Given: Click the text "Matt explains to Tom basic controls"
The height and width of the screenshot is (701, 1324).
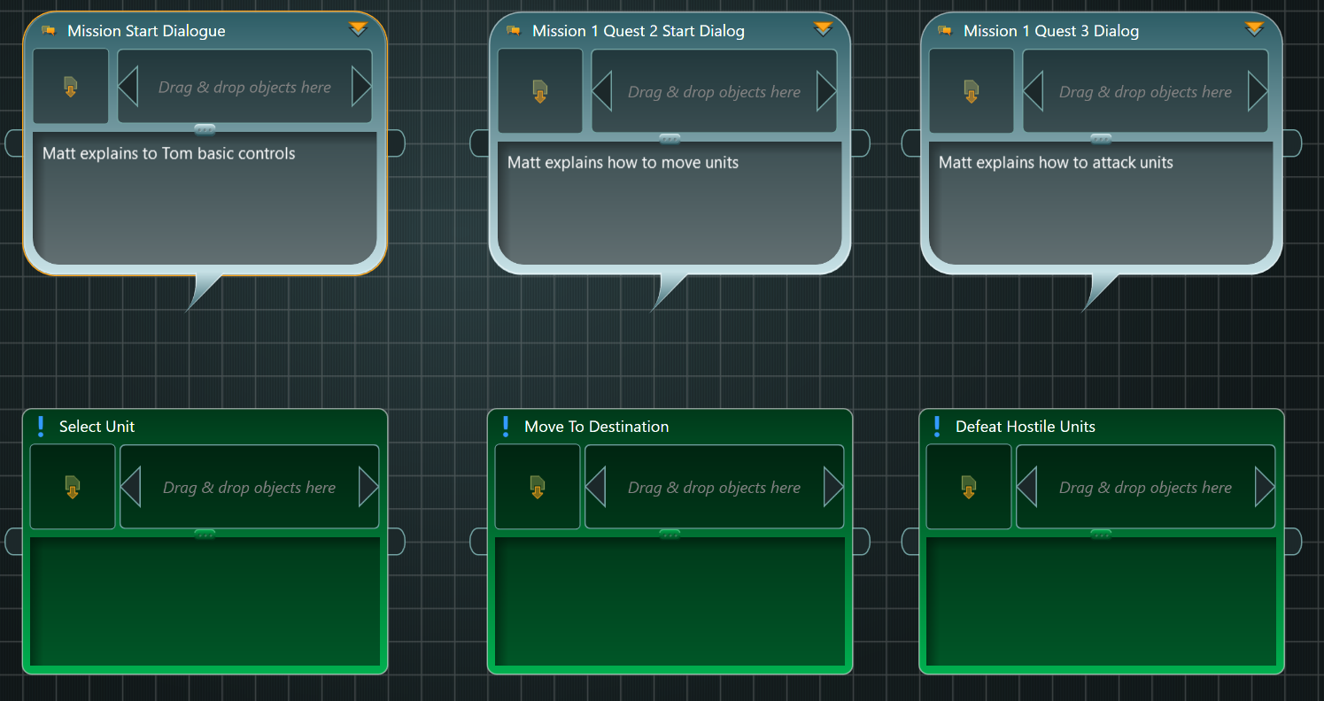Looking at the screenshot, I should coord(169,153).
